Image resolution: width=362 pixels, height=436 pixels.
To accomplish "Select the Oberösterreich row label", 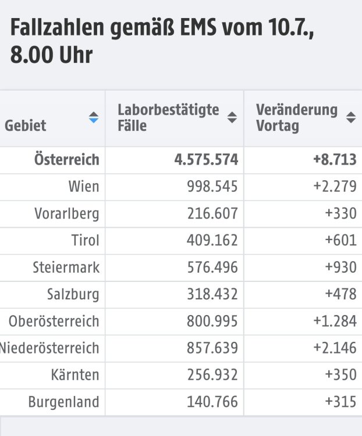I will pos(54,321).
